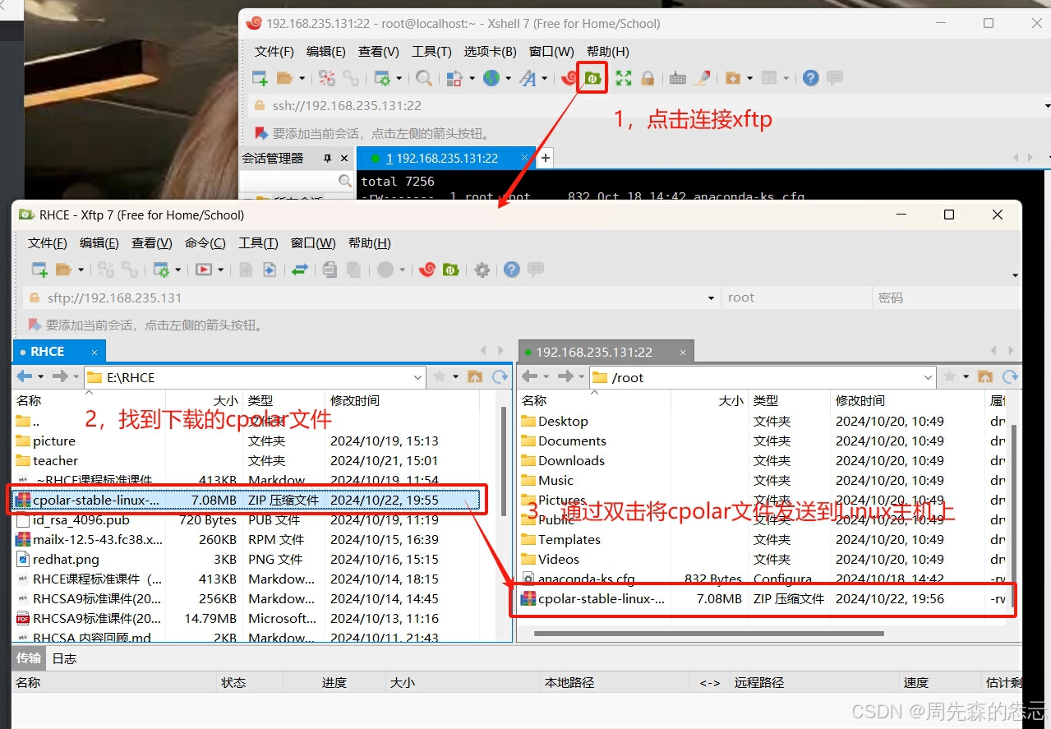Screen dimensions: 1051x729
Task: Close the 192.168.235.131:22 remote tab in Xftp
Action: tap(682, 352)
